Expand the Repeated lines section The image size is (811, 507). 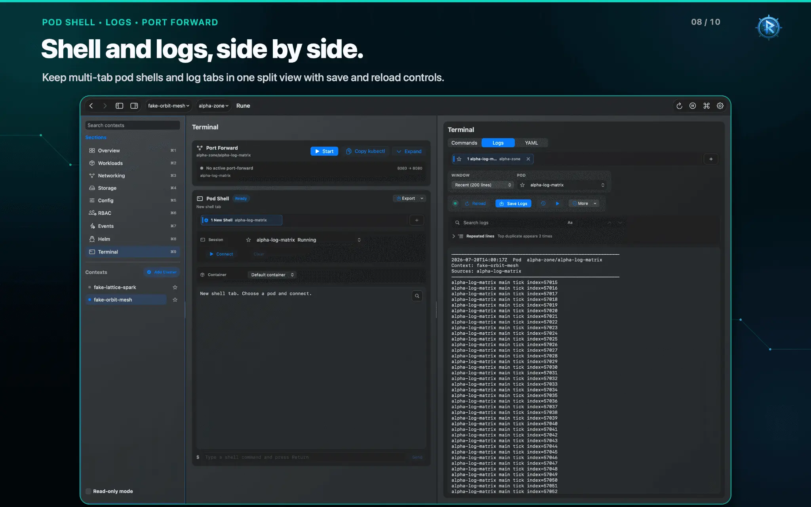454,236
